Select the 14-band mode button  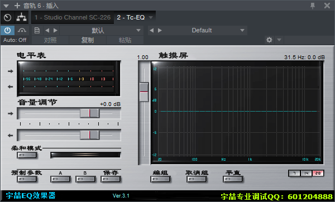point(306,173)
